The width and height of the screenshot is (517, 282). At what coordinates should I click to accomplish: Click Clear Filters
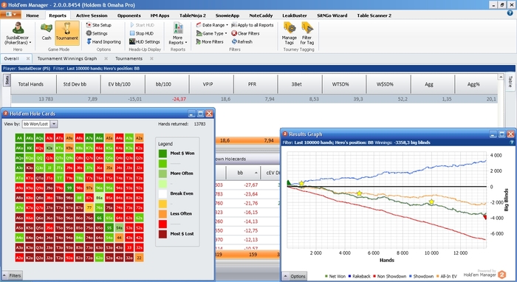(x=245, y=33)
